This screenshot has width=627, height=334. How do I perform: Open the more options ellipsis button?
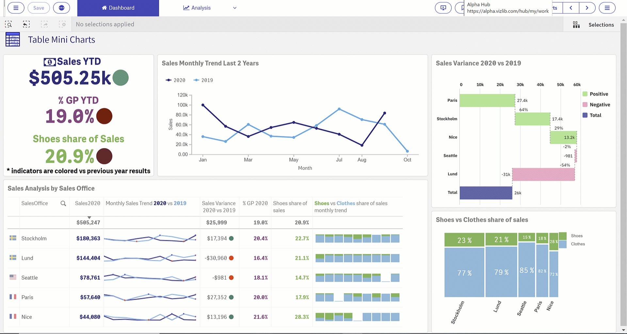click(61, 8)
